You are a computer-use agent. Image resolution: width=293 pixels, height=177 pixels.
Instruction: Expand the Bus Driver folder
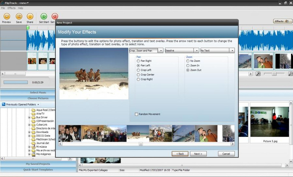29,118
